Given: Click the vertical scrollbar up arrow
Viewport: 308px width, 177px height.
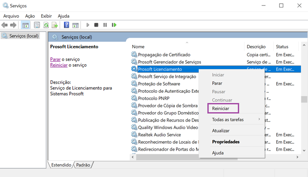Looking at the screenshot, I should (x=304, y=45).
